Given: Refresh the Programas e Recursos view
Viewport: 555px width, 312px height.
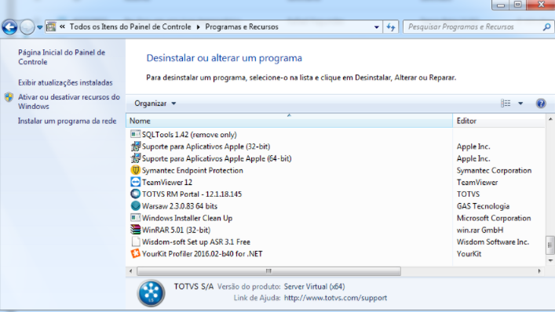Looking at the screenshot, I should [x=391, y=27].
